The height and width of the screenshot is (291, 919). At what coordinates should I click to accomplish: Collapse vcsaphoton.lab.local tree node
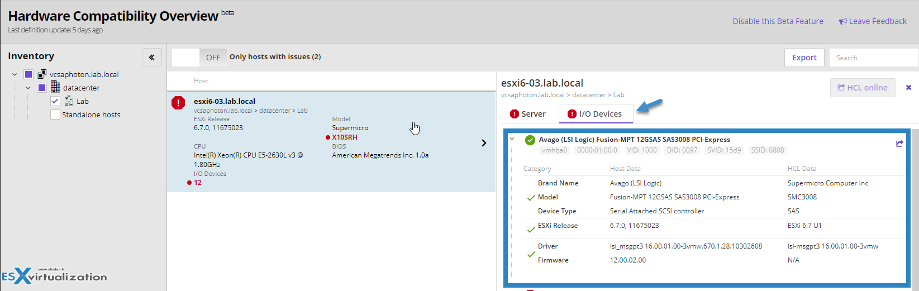pyautogui.click(x=15, y=74)
